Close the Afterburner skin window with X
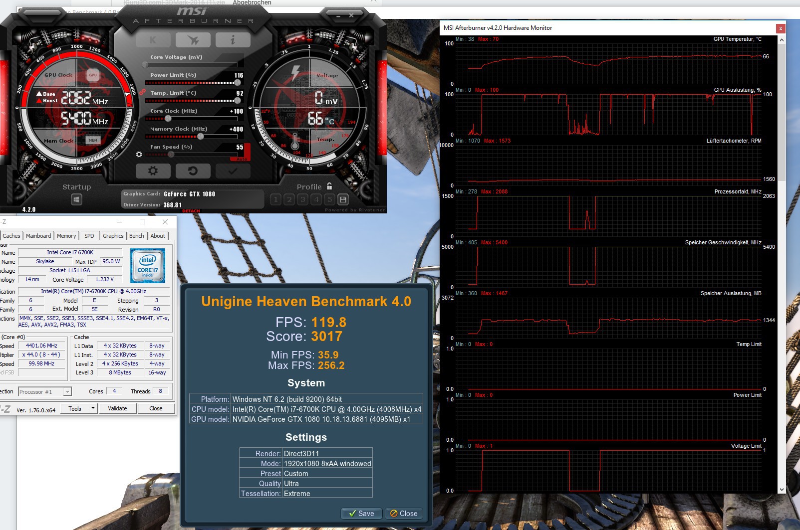The height and width of the screenshot is (530, 800). (x=351, y=16)
